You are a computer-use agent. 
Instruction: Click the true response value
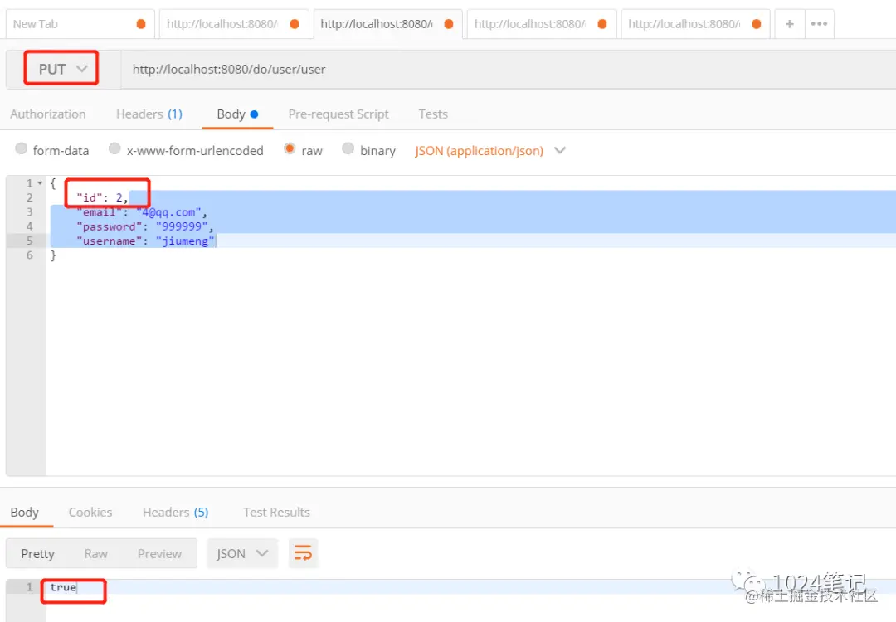(63, 587)
